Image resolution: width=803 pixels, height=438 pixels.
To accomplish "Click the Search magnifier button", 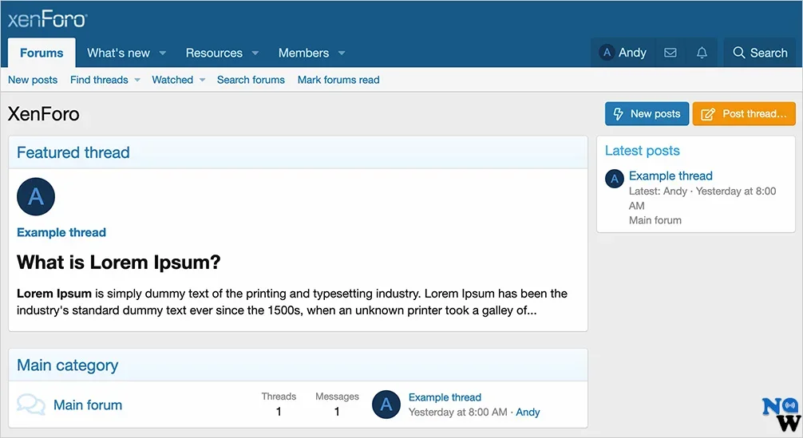I will click(760, 53).
